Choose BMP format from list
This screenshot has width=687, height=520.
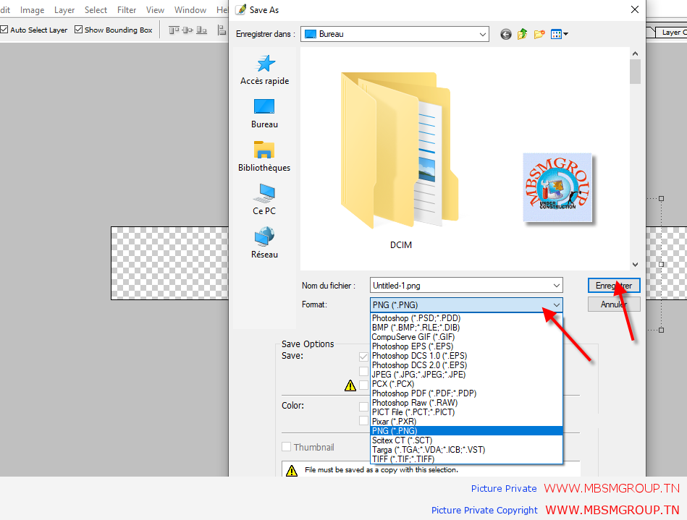(x=466, y=328)
